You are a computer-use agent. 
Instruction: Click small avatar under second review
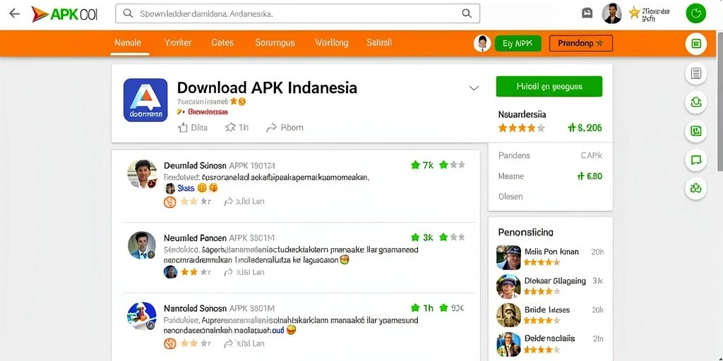170,271
